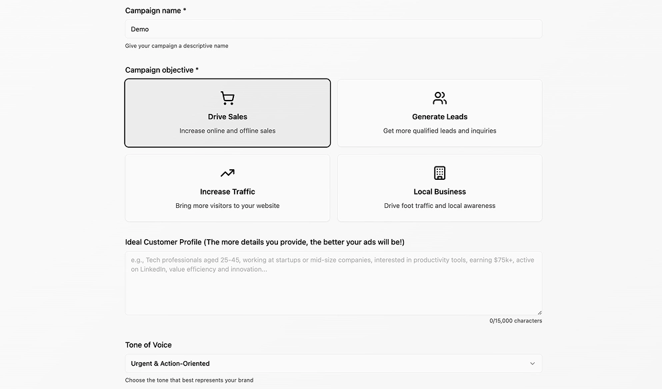Click the shopping cart icon for Drive Sales
662x389 pixels.
[227, 99]
